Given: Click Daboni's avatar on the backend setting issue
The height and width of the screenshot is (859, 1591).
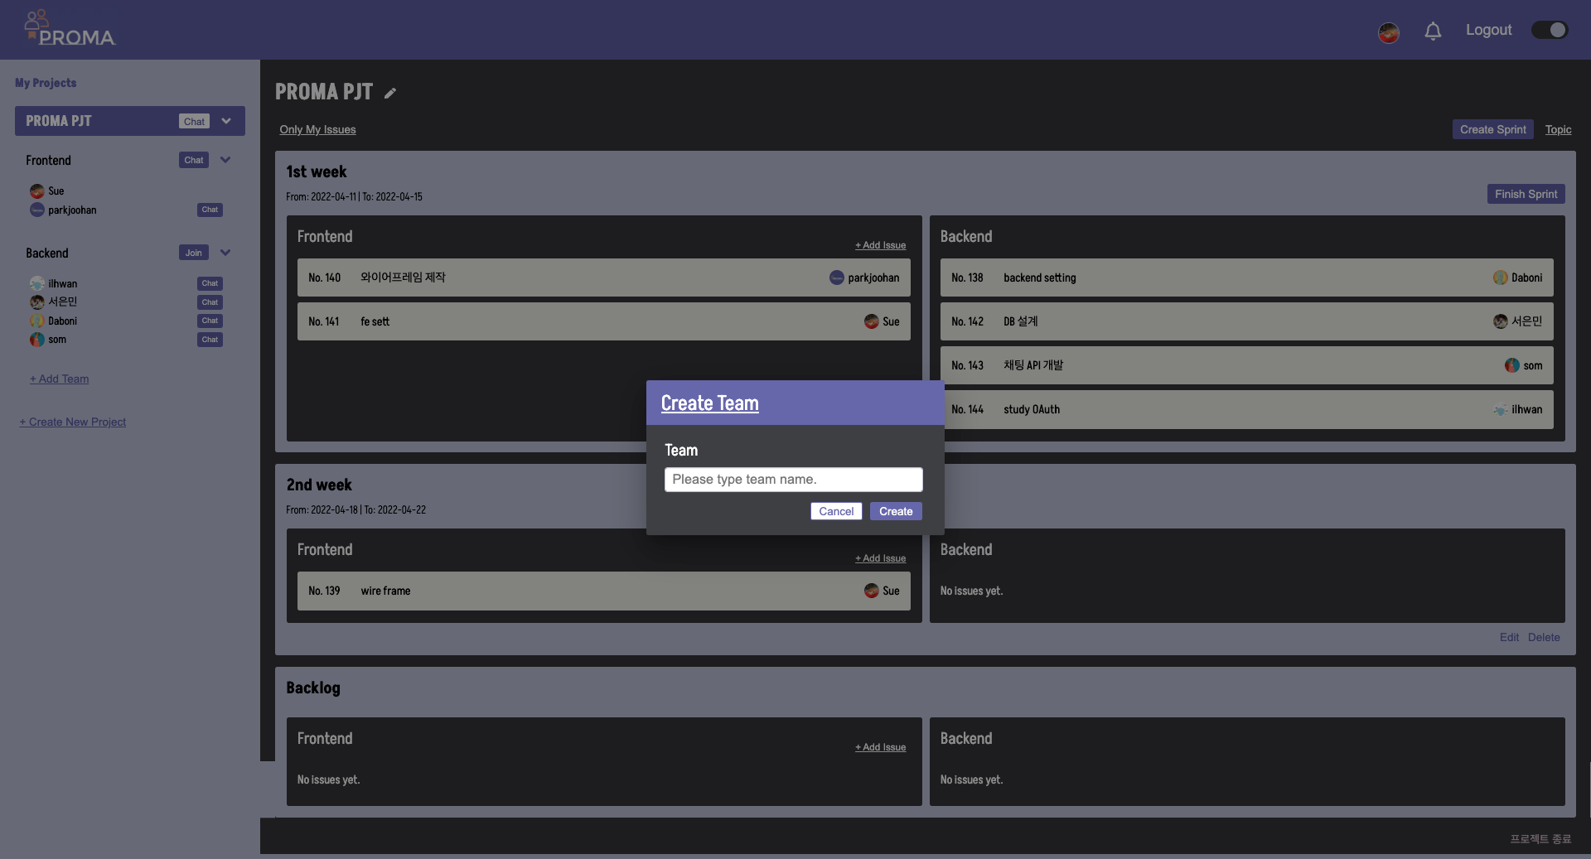Looking at the screenshot, I should click(x=1501, y=277).
